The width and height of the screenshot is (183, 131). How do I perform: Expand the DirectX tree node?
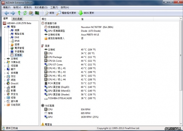[x=5, y=84]
